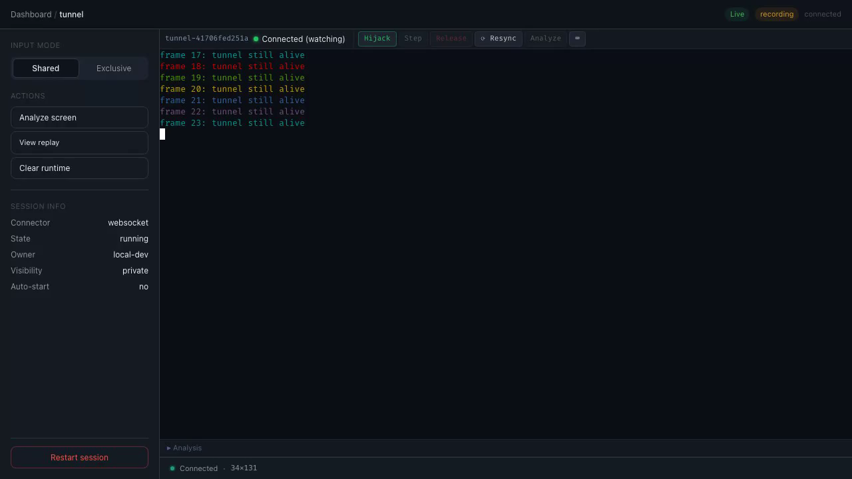This screenshot has width=852, height=479.
Task: Click the terminal cursor block
Action: 162,134
